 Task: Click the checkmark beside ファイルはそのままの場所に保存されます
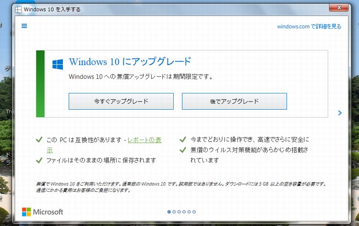tap(39, 160)
